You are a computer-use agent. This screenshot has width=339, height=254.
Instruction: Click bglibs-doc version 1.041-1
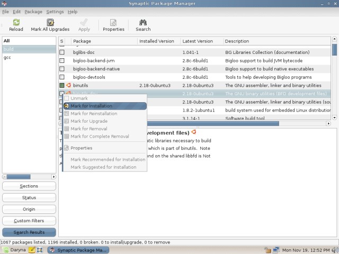click(192, 52)
